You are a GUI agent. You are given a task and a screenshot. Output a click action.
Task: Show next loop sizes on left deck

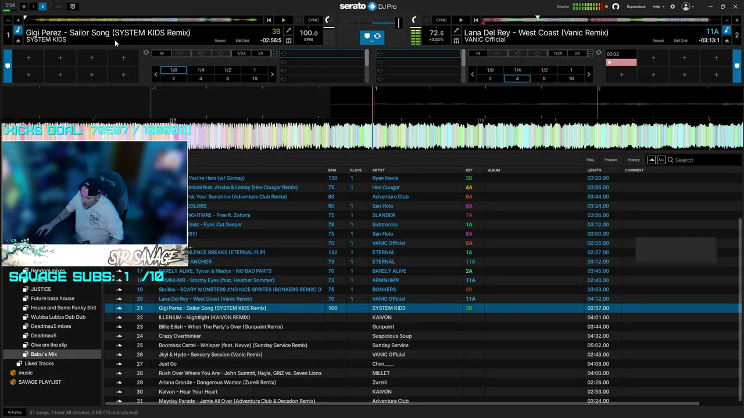pos(272,74)
